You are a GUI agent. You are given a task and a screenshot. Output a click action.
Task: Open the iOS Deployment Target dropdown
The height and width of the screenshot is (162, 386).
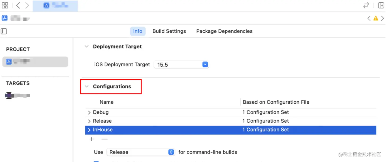205,65
